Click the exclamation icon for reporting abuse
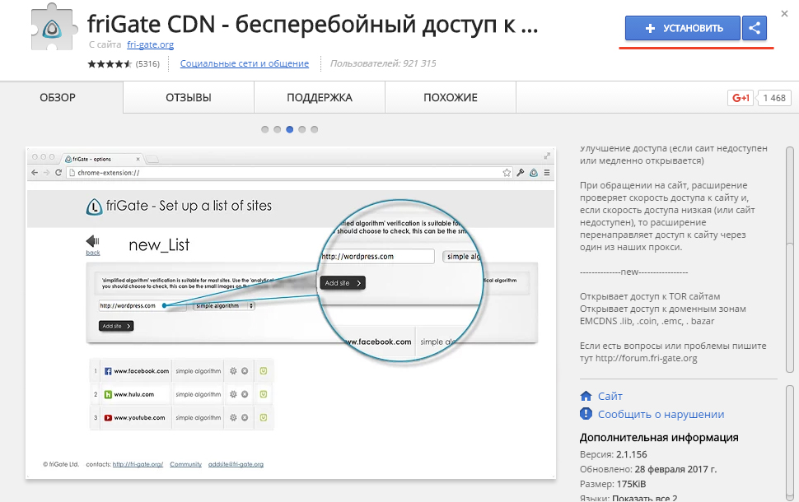The image size is (799, 502). 586,414
